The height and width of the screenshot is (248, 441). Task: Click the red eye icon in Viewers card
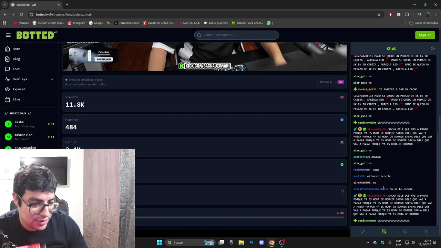[x=342, y=97]
